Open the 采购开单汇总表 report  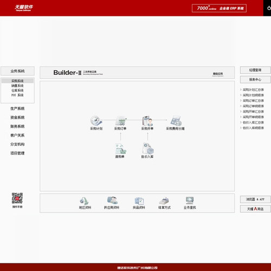(253, 112)
